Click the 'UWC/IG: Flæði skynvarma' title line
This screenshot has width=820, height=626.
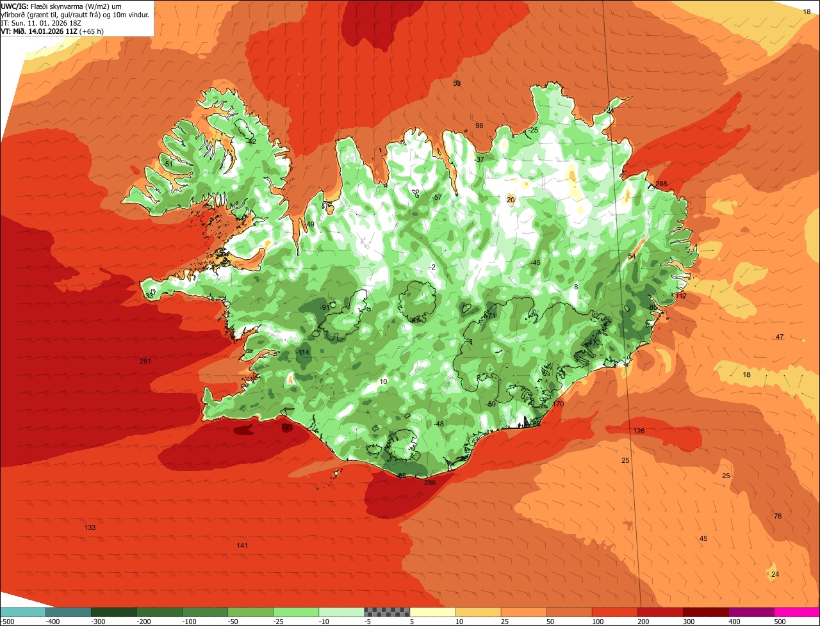coord(61,6)
